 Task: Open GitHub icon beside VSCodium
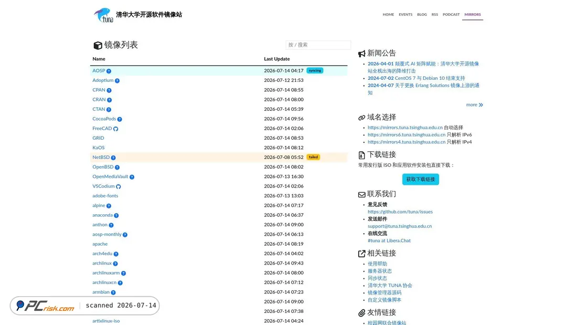pos(118,186)
